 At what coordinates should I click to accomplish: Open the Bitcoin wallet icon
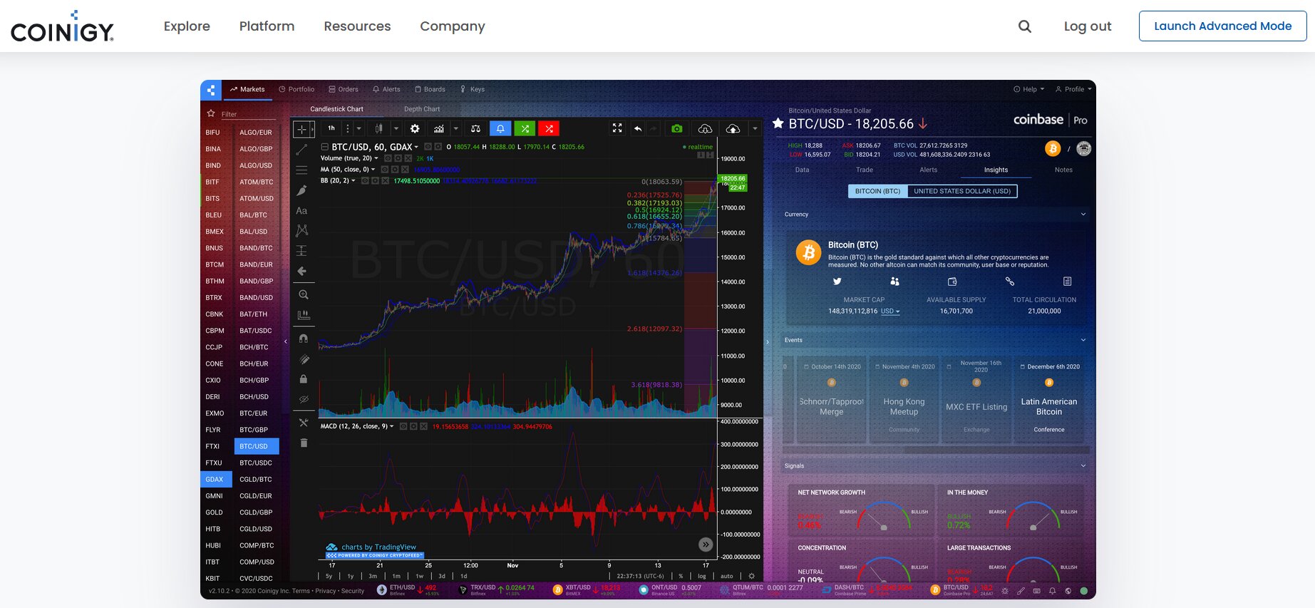(952, 282)
